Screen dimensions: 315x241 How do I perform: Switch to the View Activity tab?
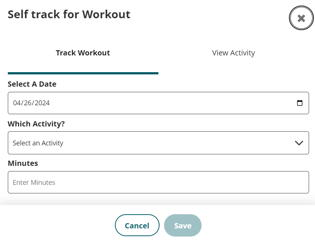tap(233, 53)
